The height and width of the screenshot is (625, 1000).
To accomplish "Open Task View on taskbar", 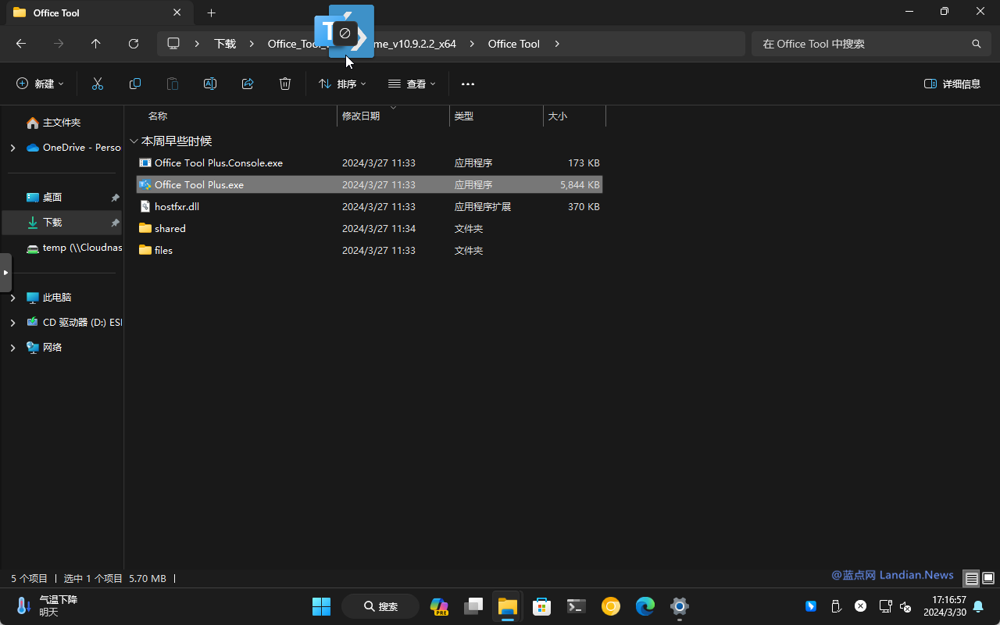I will coord(473,606).
